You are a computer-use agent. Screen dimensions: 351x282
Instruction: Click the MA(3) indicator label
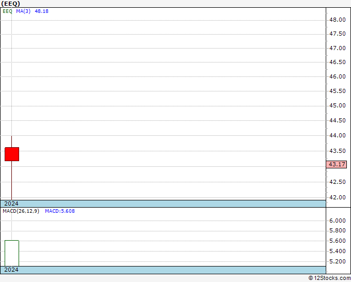pyautogui.click(x=23, y=11)
